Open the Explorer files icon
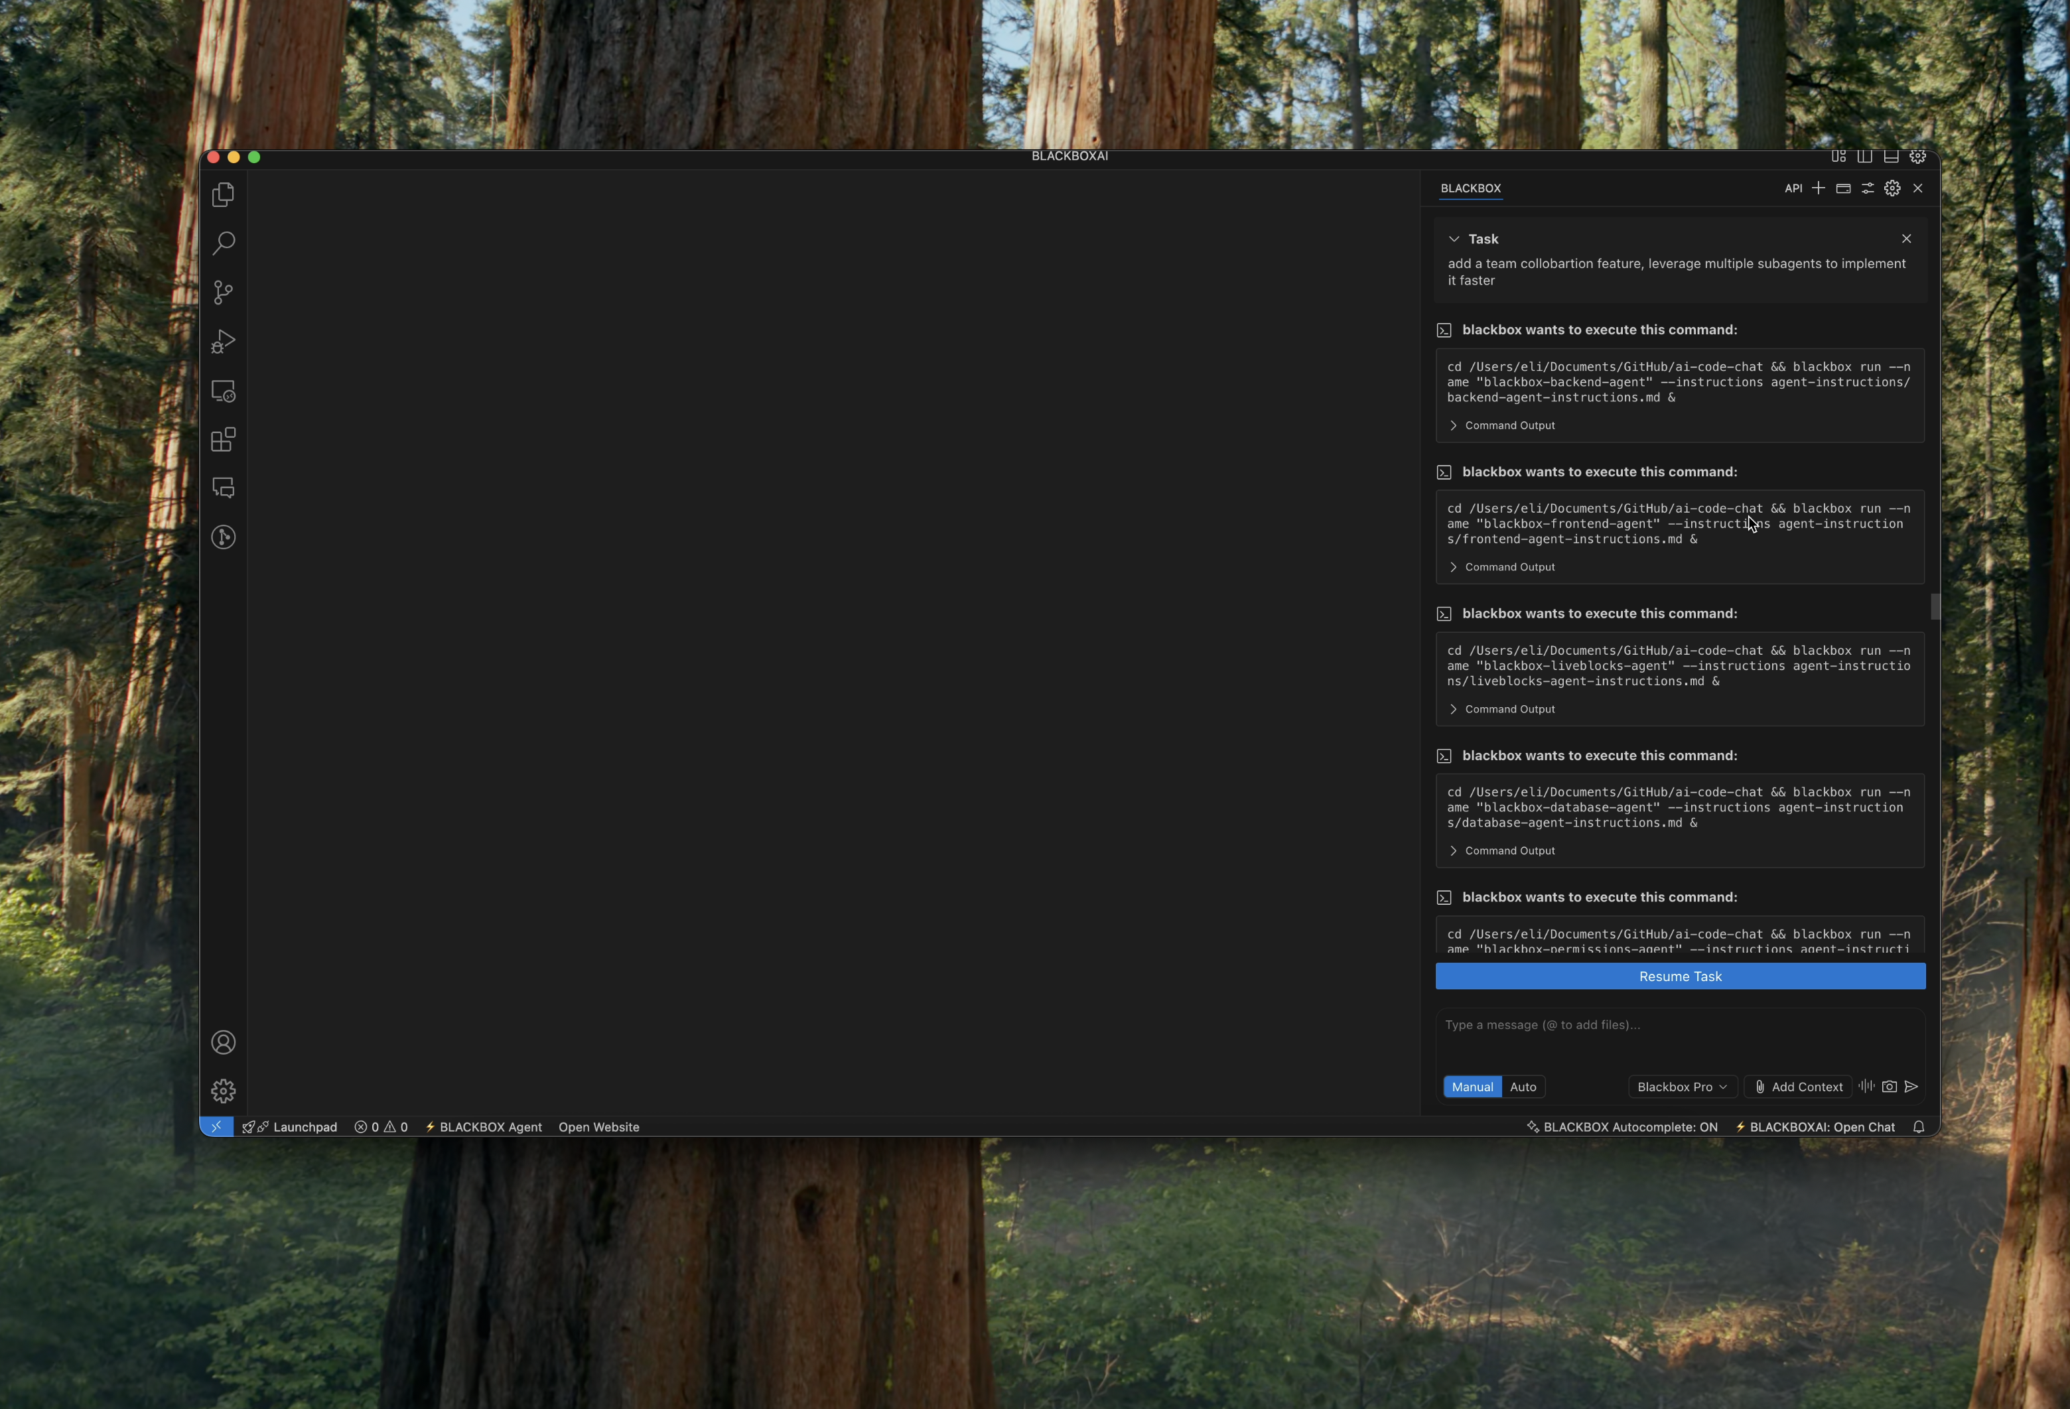This screenshot has height=1409, width=2070. click(223, 195)
